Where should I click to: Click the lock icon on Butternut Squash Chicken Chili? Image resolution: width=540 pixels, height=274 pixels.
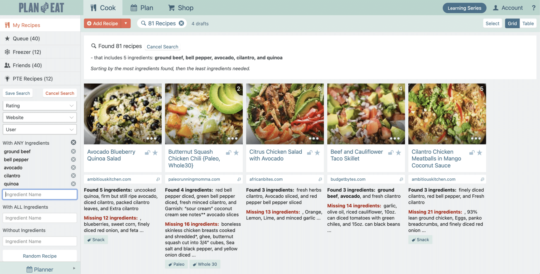click(229, 153)
